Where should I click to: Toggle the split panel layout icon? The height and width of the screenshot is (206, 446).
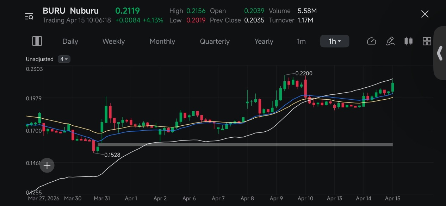[x=37, y=41]
